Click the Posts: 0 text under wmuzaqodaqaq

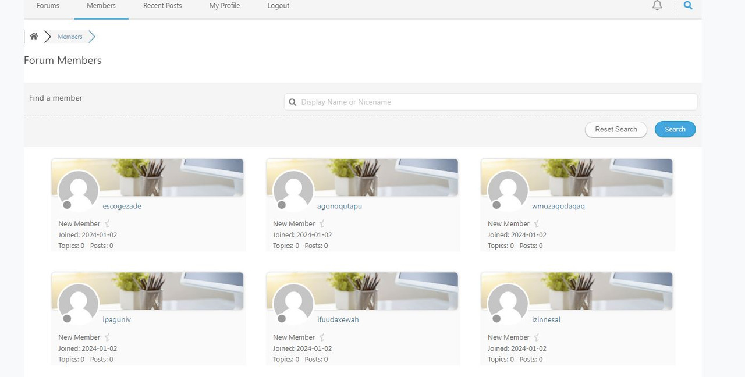(x=531, y=246)
